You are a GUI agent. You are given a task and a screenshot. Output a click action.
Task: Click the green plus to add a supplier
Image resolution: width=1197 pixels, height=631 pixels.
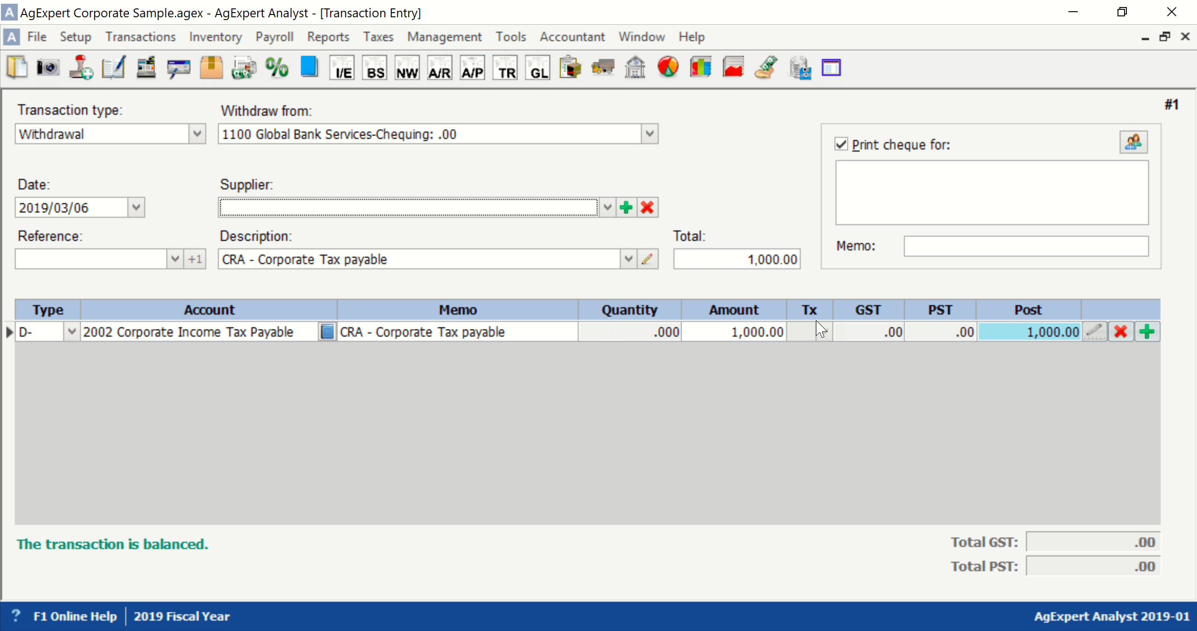click(x=626, y=208)
